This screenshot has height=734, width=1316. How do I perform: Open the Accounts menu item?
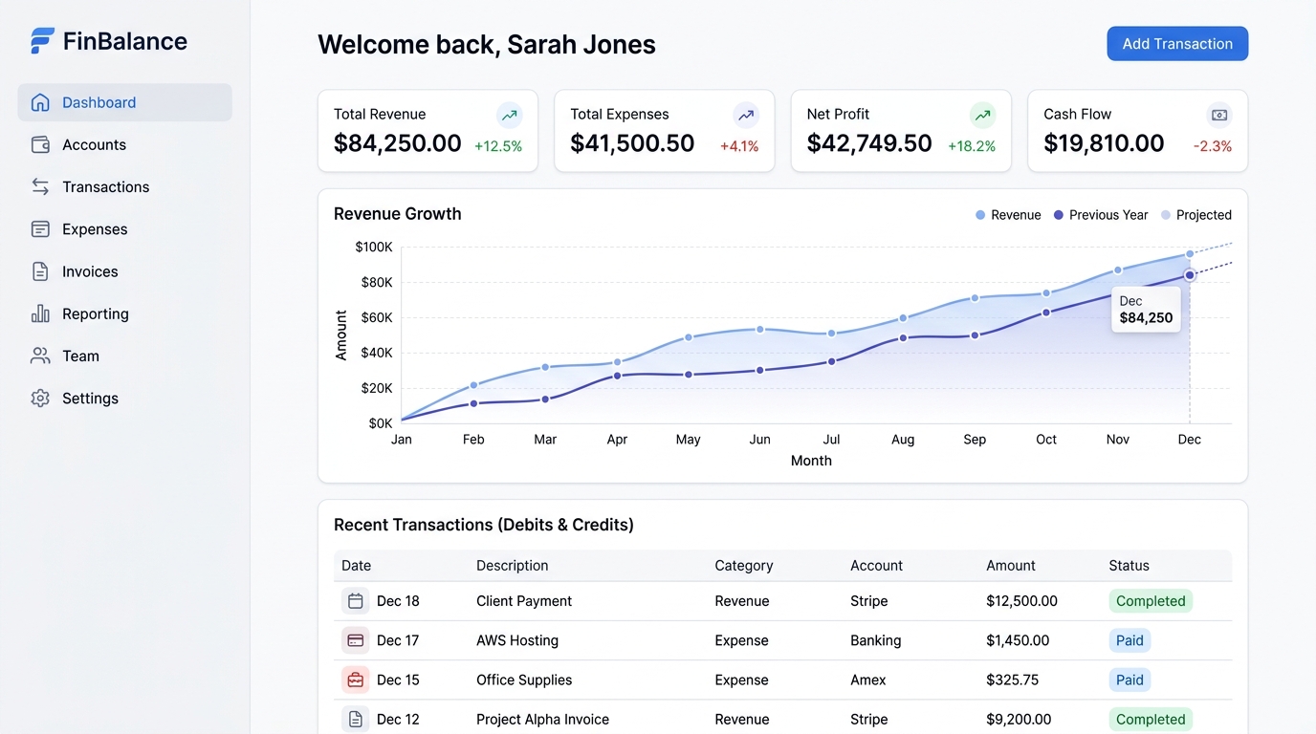pos(124,144)
